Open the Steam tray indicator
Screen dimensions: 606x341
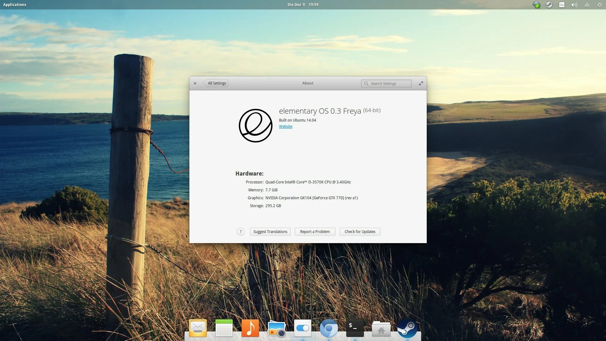pyautogui.click(x=549, y=5)
